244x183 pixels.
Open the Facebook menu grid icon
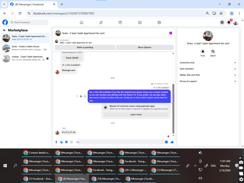222,22
